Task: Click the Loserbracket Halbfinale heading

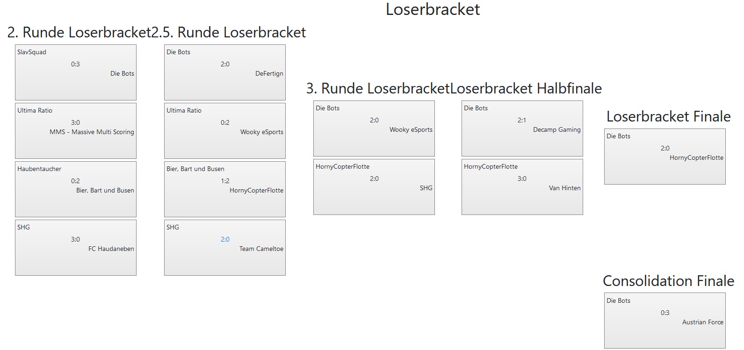Action: pos(526,89)
